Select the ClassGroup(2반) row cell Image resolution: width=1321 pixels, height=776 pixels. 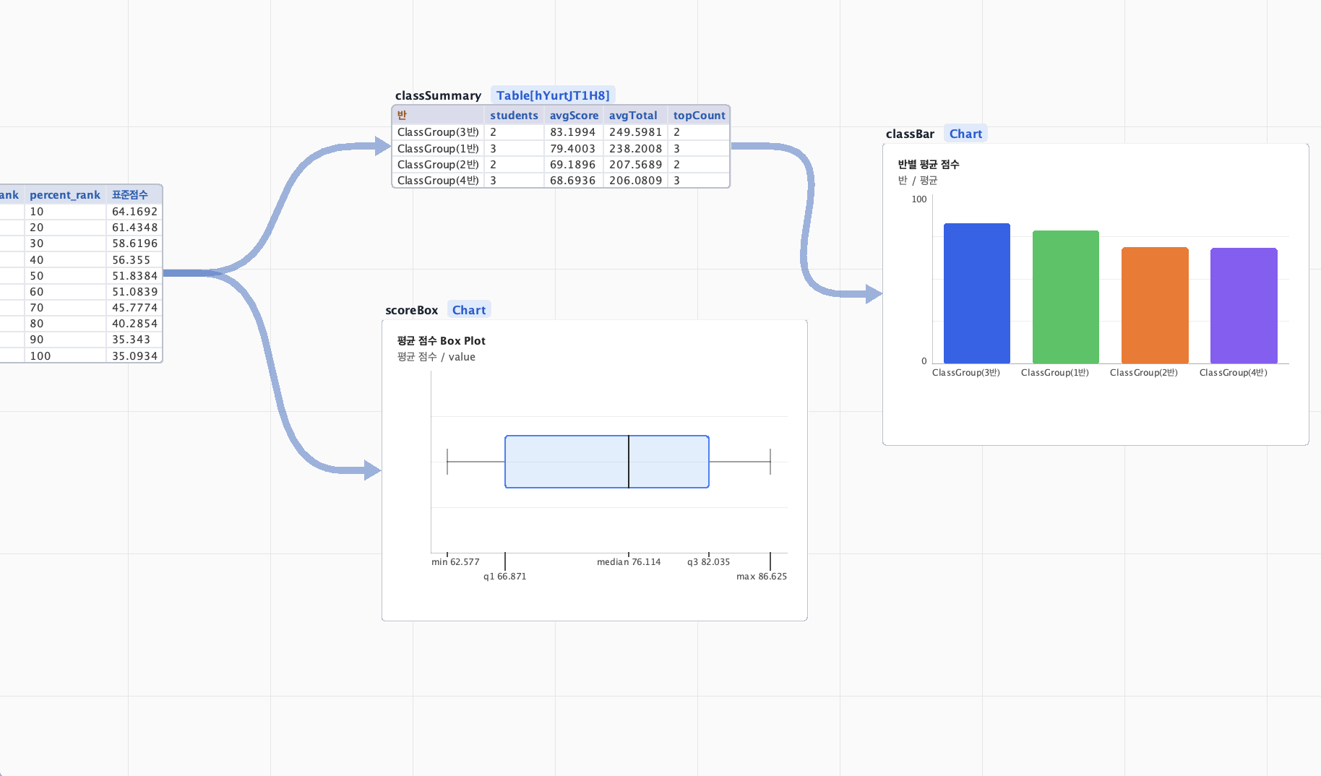(x=438, y=165)
